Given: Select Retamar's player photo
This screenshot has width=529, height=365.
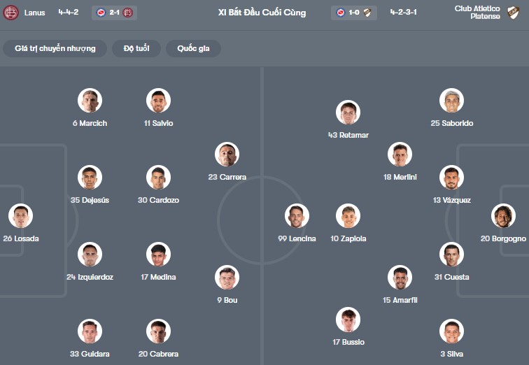Looking at the screenshot, I should tap(348, 113).
